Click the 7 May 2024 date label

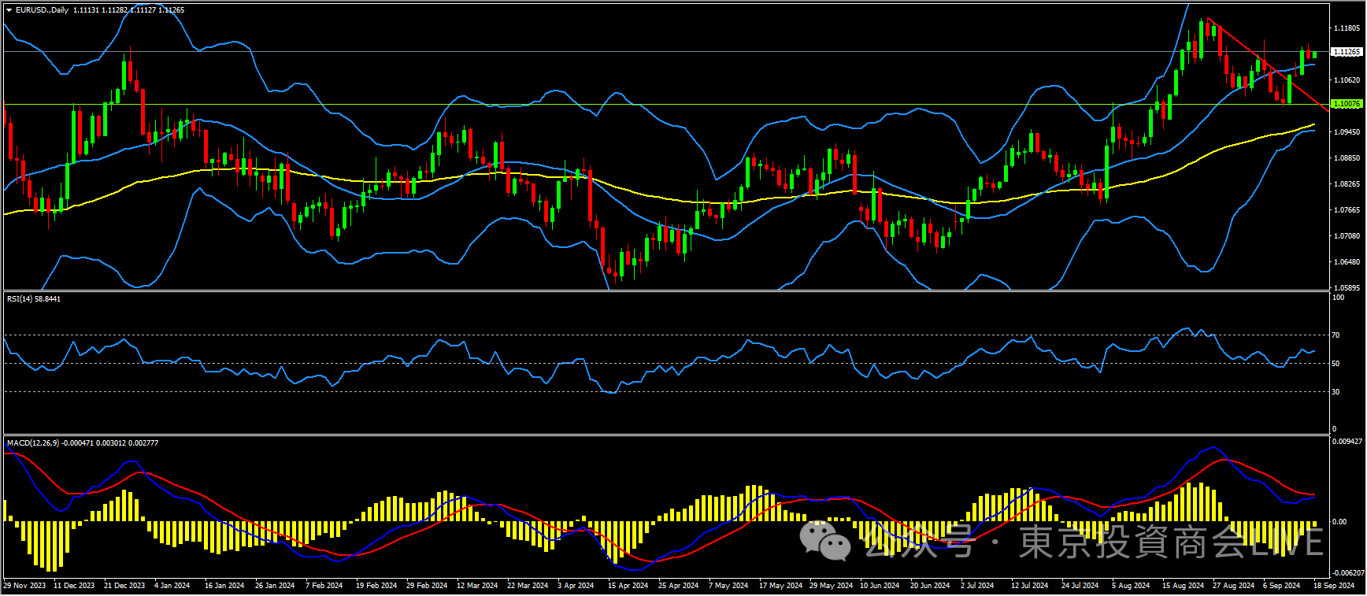point(728,586)
